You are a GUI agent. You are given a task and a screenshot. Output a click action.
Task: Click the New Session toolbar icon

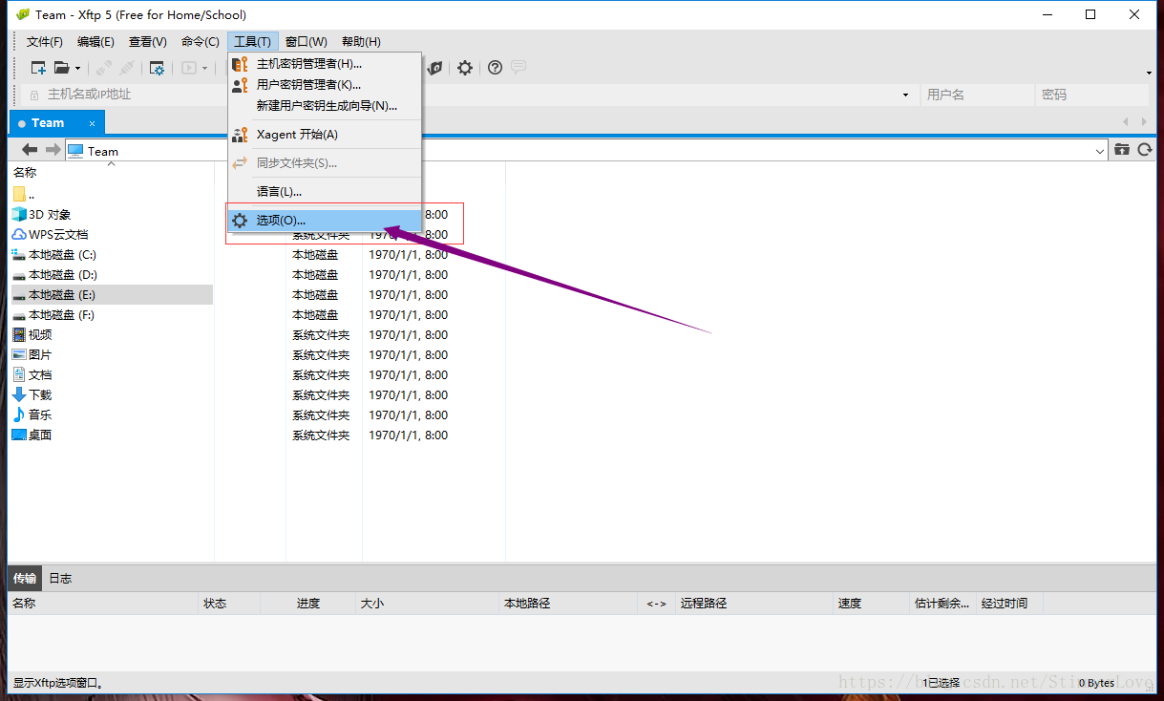(39, 68)
